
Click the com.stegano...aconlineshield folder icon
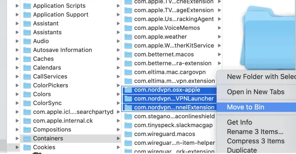[x=128, y=116]
